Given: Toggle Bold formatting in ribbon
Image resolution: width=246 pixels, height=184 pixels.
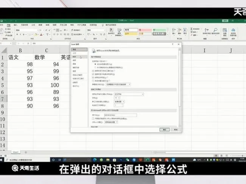Looking at the screenshot, I should click(17, 34).
